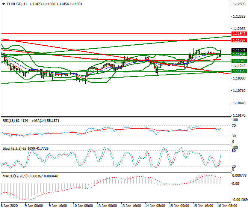Select the red 1.11797 price level label
This screenshot has width=248, height=210.
pyautogui.click(x=239, y=40)
